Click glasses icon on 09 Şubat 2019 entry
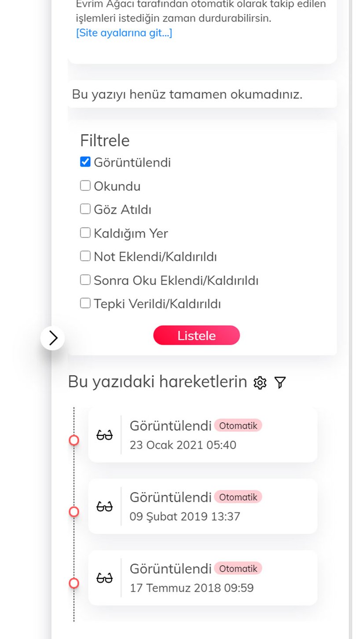 105,507
